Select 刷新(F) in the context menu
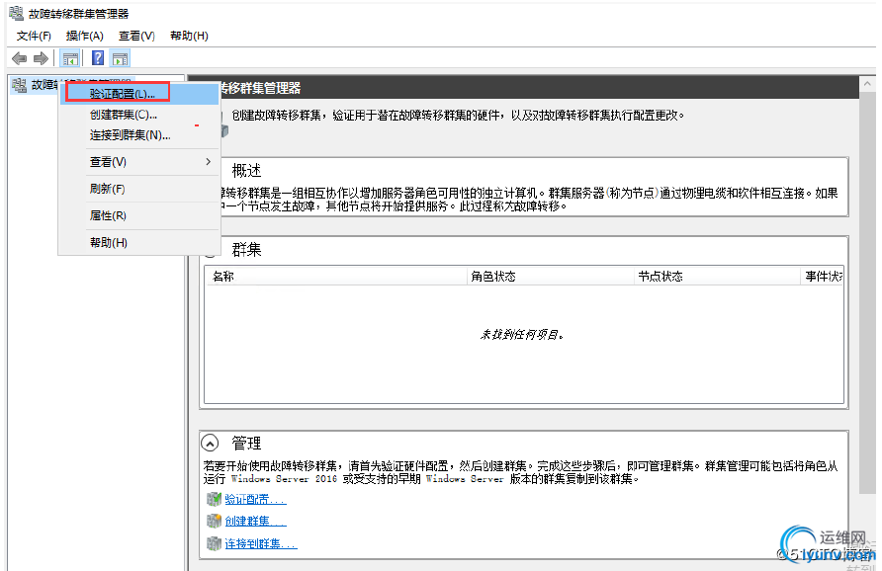The height and width of the screenshot is (571, 882). [x=141, y=189]
